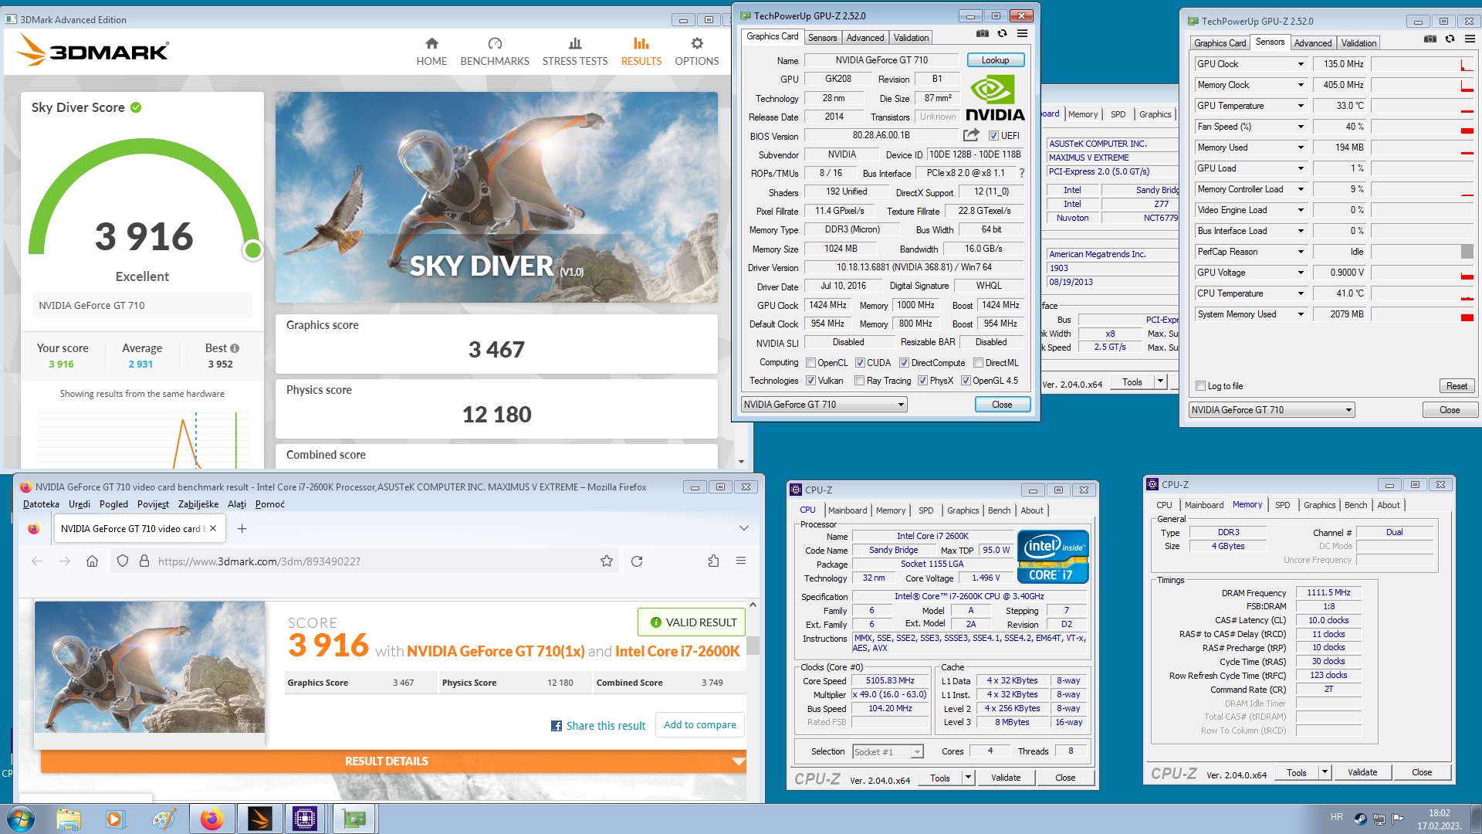Reload the Firefox page
Image resolution: width=1482 pixels, height=834 pixels.
(637, 561)
